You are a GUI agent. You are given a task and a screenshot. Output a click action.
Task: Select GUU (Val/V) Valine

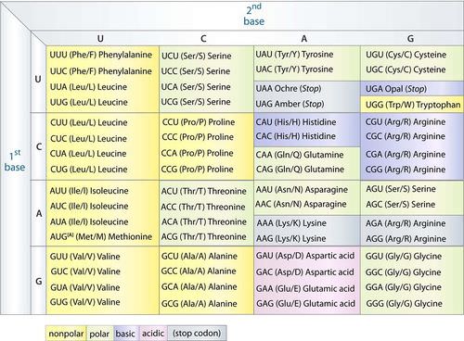click(x=85, y=257)
